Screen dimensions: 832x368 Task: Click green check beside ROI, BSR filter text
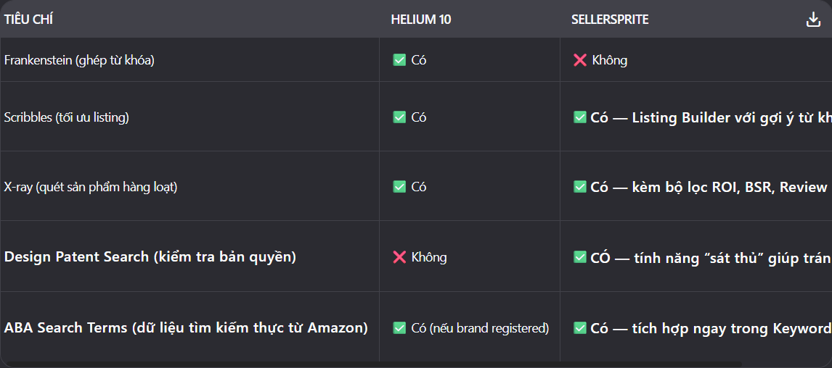(579, 186)
